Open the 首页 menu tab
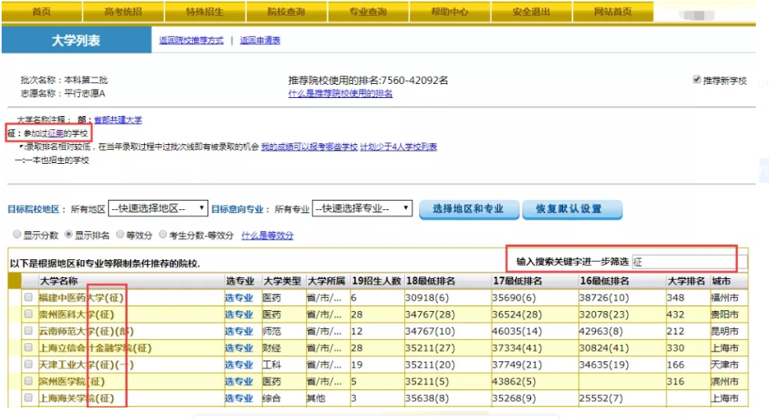Image resolution: width=769 pixels, height=419 pixels. (x=42, y=12)
